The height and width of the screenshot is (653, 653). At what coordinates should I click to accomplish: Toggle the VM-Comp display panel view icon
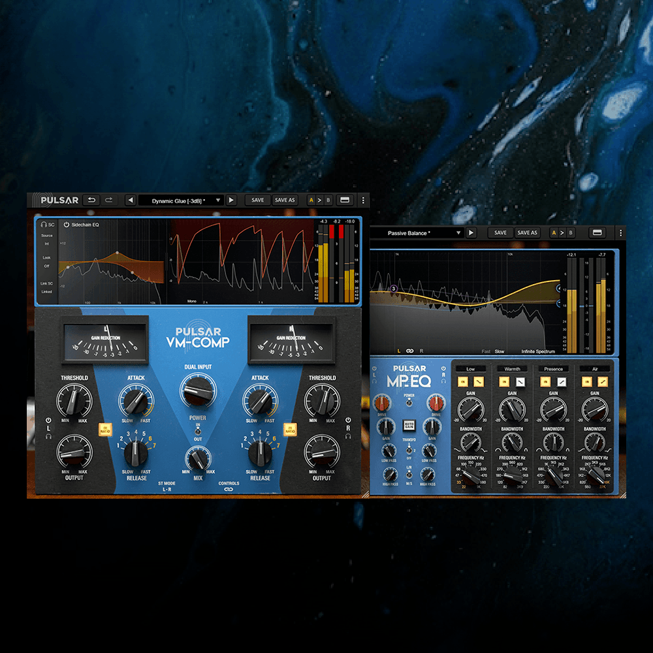[x=345, y=200]
